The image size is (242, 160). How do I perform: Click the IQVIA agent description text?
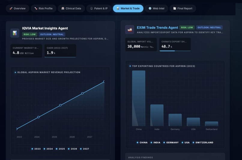click(x=65, y=39)
